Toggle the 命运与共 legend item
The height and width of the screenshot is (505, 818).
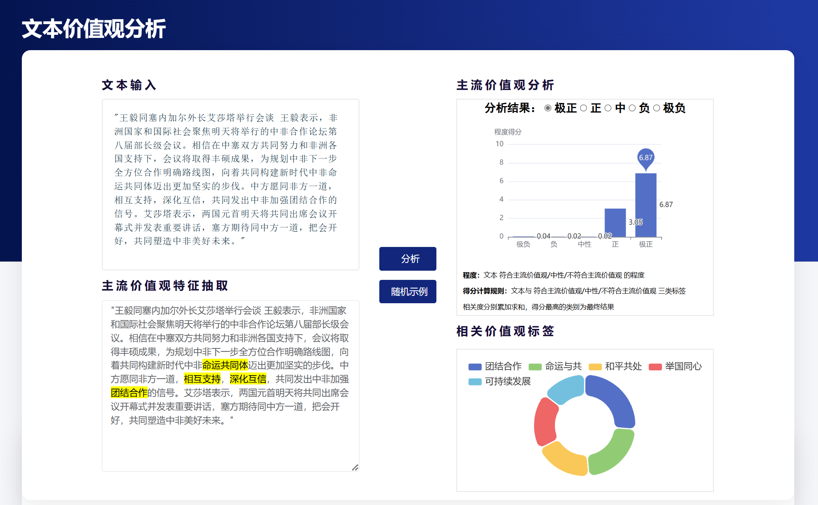[555, 366]
